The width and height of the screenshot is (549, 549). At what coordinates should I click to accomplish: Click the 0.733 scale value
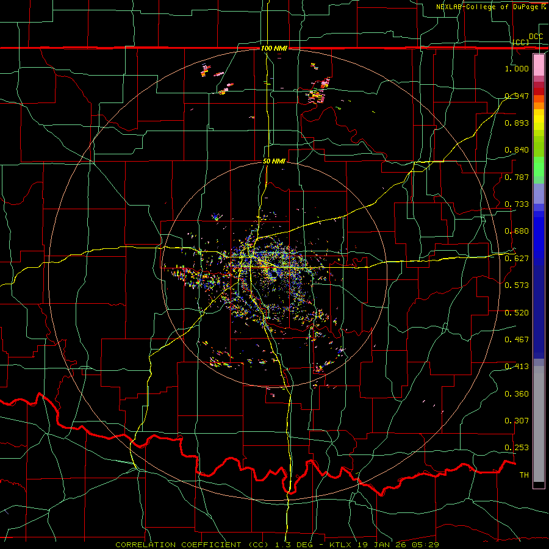517,204
